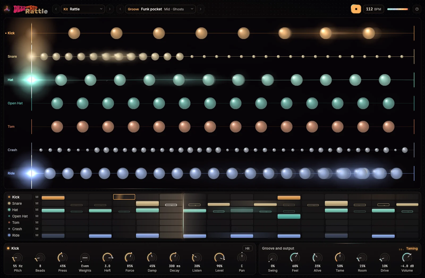Viewport: 425px width, 278px height.
Task: Click the Open Hat label on the bead string
Action: pos(15,103)
